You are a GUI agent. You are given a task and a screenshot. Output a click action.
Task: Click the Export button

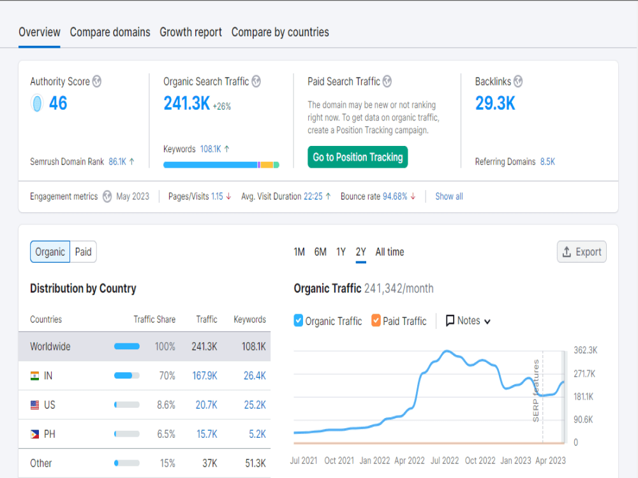click(x=581, y=252)
